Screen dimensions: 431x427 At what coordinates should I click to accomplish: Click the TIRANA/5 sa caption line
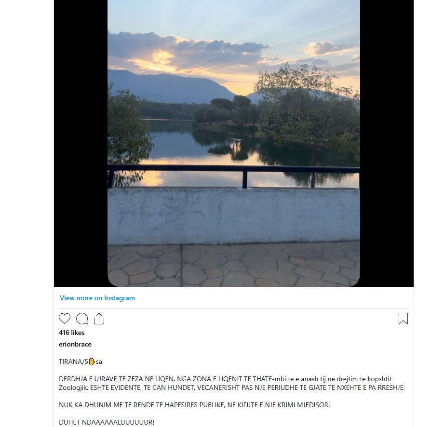81,361
